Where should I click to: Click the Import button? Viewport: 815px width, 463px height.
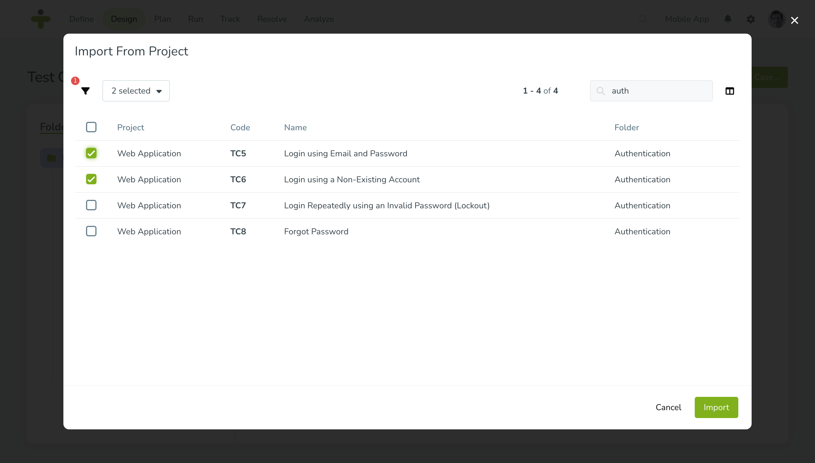click(x=716, y=407)
